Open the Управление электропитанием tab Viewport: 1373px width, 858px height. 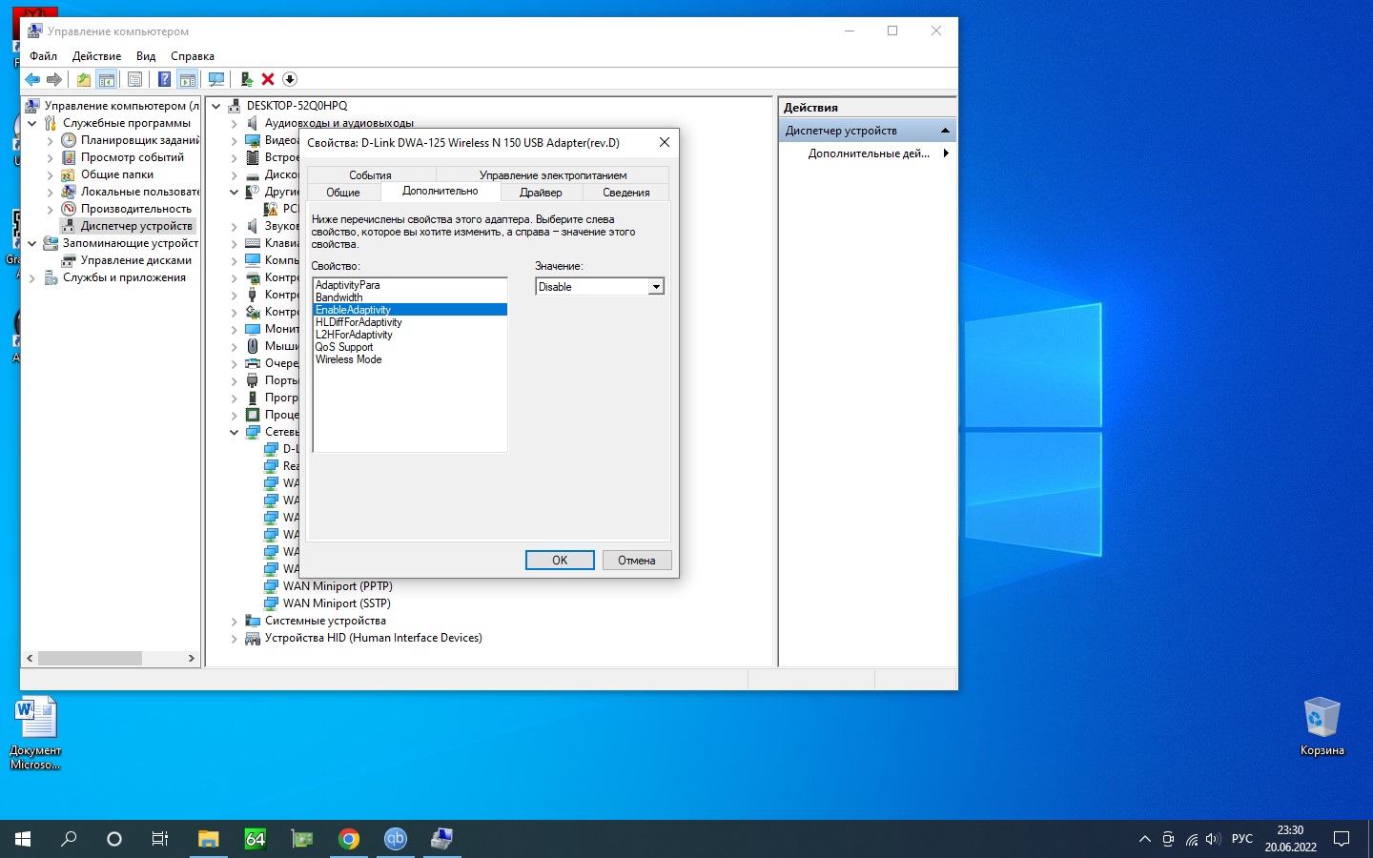click(552, 175)
